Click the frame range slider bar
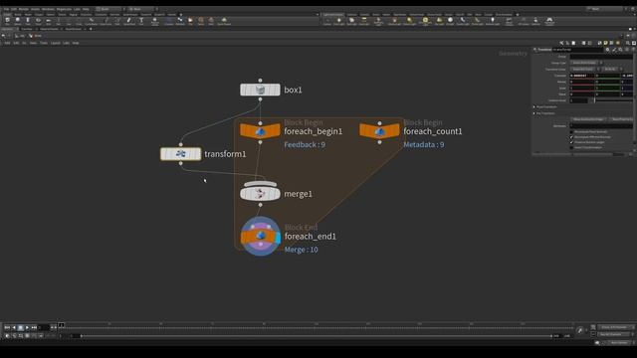The width and height of the screenshot is (637, 358). (x=317, y=336)
